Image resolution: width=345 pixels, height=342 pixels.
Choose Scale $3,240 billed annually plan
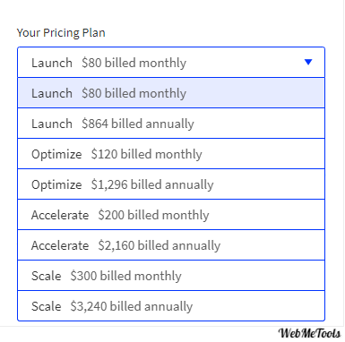(171, 306)
